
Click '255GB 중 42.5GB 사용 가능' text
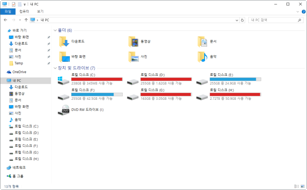(92, 99)
